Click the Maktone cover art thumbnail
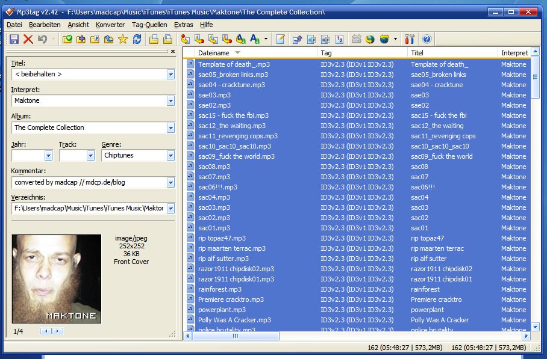The image size is (547, 359). tap(57, 279)
